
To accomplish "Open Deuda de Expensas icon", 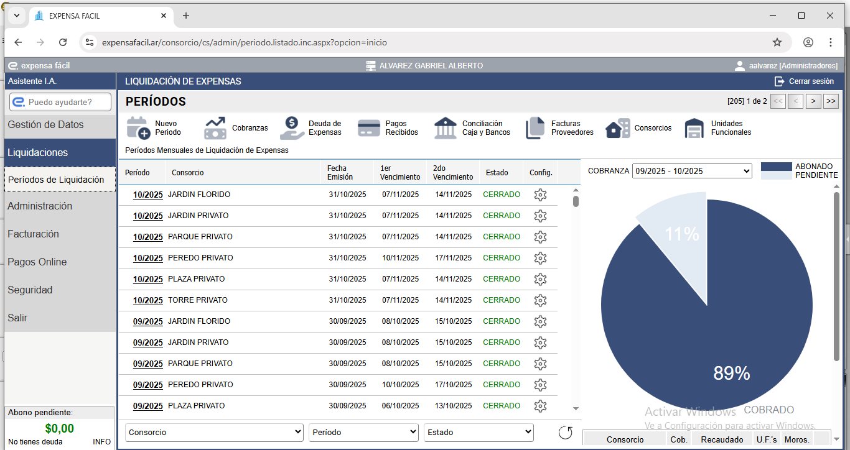I will tap(292, 128).
